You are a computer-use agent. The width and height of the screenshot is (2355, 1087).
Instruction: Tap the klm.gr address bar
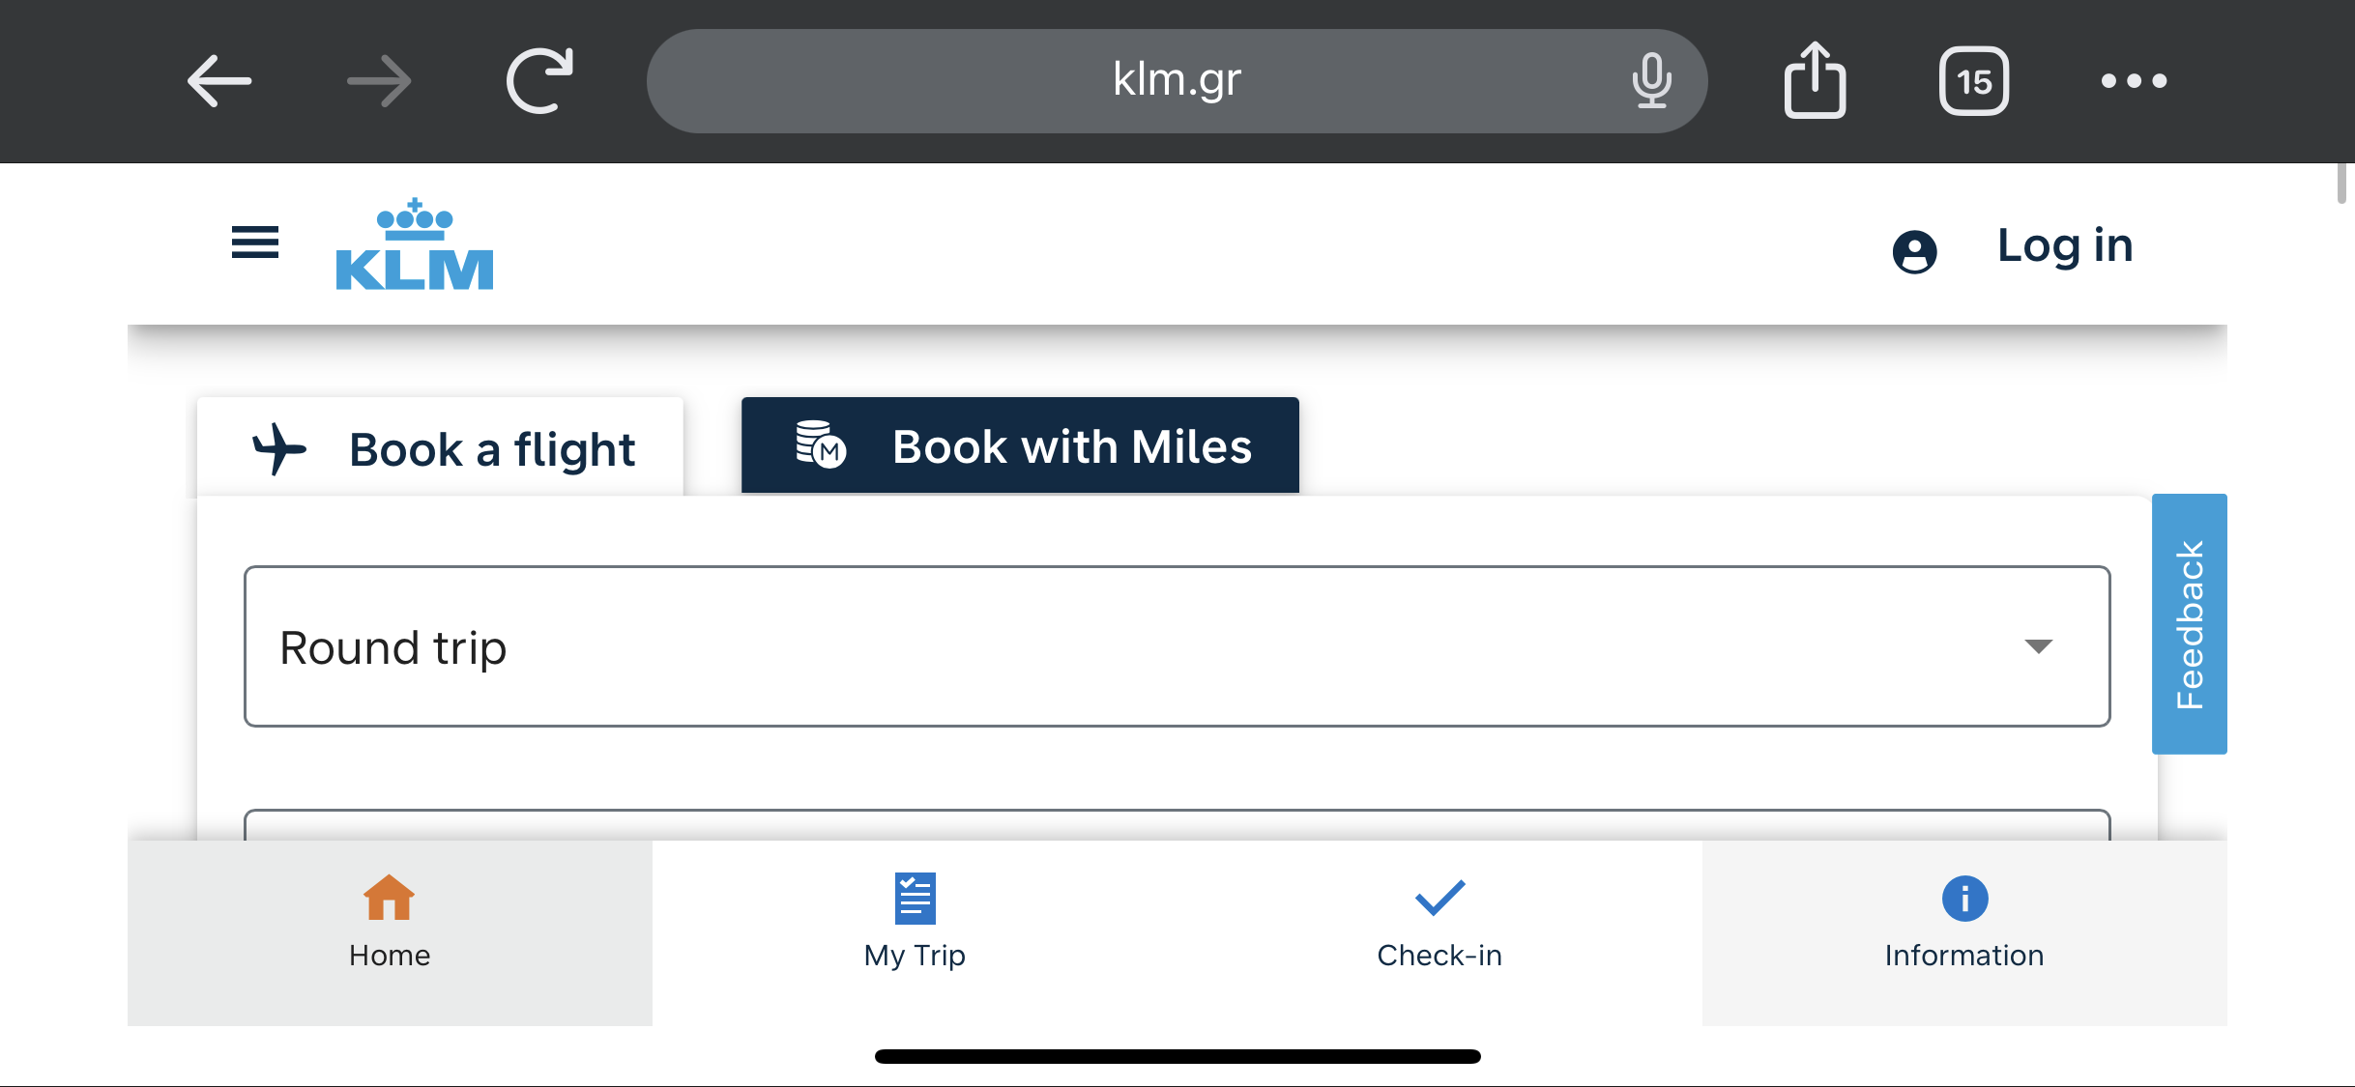1177,80
